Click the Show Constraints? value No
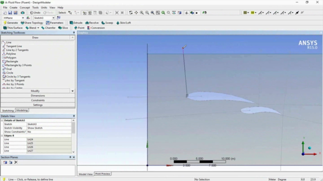This screenshot has width=323, height=181. pyautogui.click(x=49, y=132)
